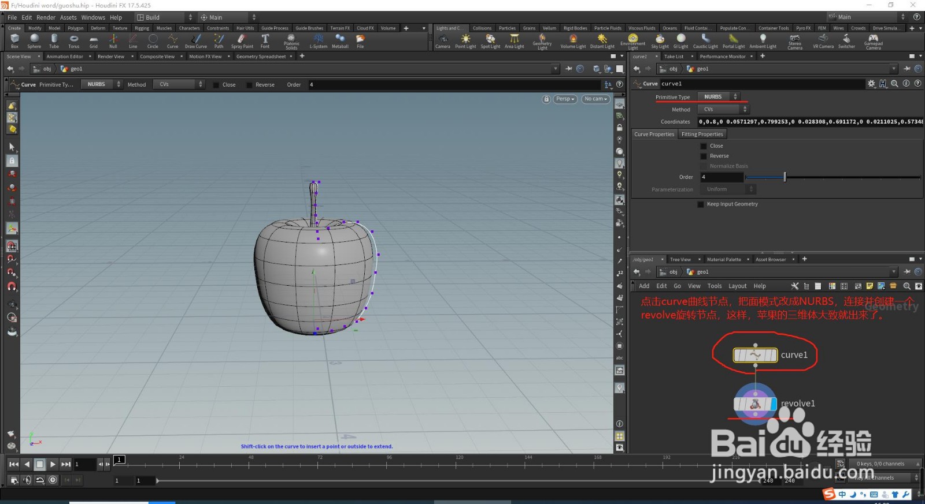Toggle audio playback icon in timeline
925x504 pixels.
tap(27, 480)
